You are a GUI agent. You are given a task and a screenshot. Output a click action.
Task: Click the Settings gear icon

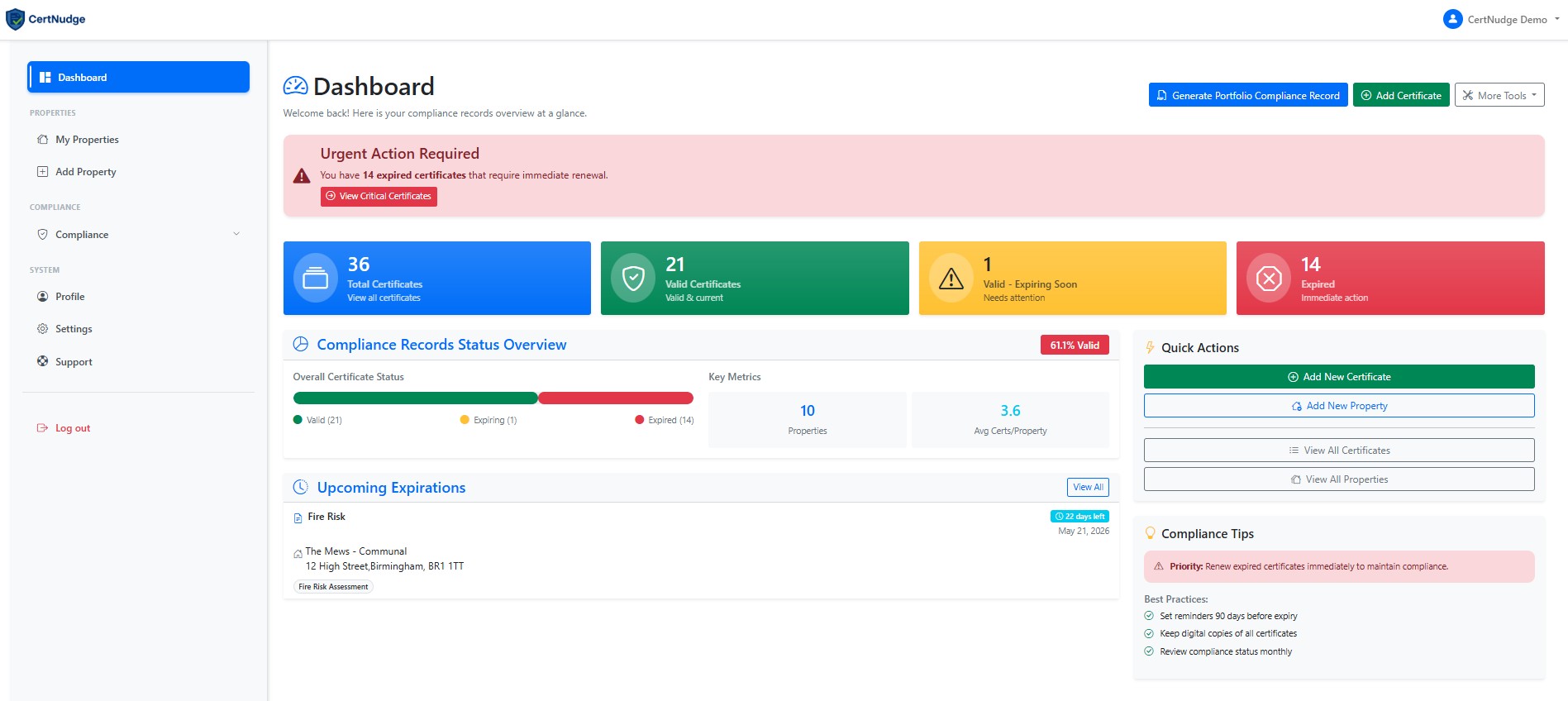42,328
